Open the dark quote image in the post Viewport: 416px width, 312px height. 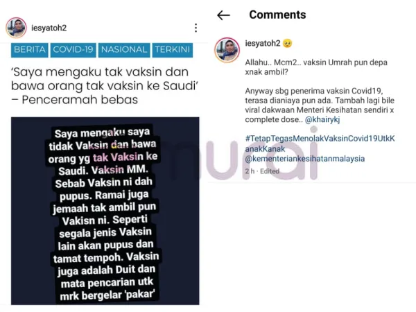tap(105, 211)
